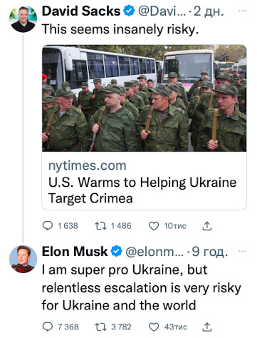Open reply on David Sacks' tweet
This screenshot has height=338, width=257.
[48, 226]
